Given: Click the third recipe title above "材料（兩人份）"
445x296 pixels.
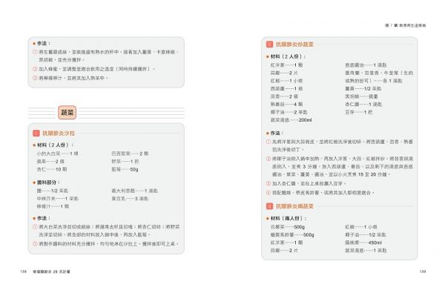Looking at the screenshot, I should (294, 206).
